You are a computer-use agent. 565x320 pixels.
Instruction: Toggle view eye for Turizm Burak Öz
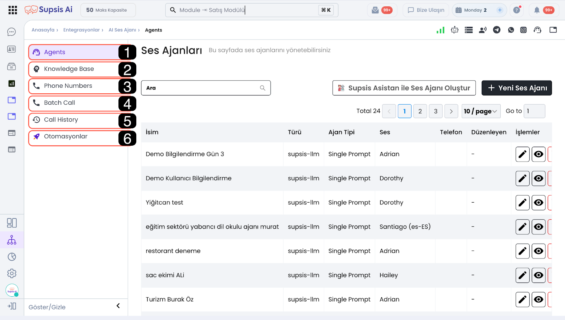click(539, 299)
